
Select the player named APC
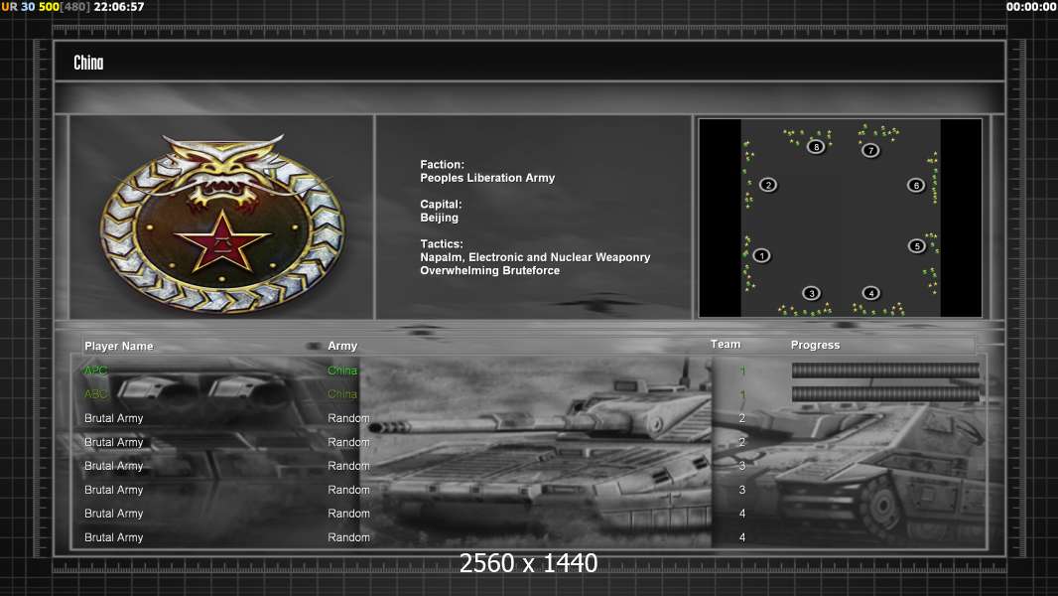[x=96, y=371]
